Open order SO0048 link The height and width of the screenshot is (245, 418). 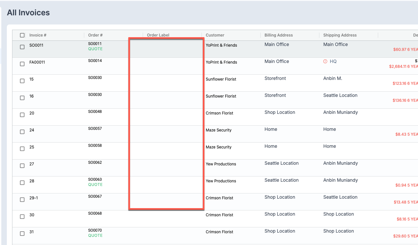coord(95,112)
